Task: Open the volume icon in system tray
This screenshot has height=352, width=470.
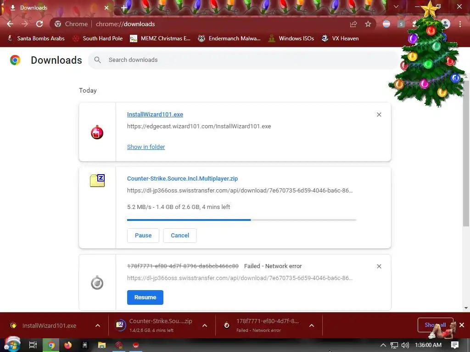Action: (405, 345)
